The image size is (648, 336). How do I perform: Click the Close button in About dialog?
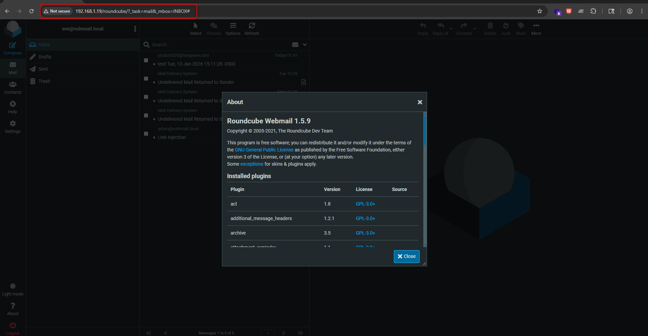[x=406, y=256]
